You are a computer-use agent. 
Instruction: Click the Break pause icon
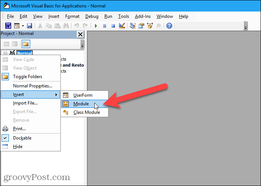[104, 26]
